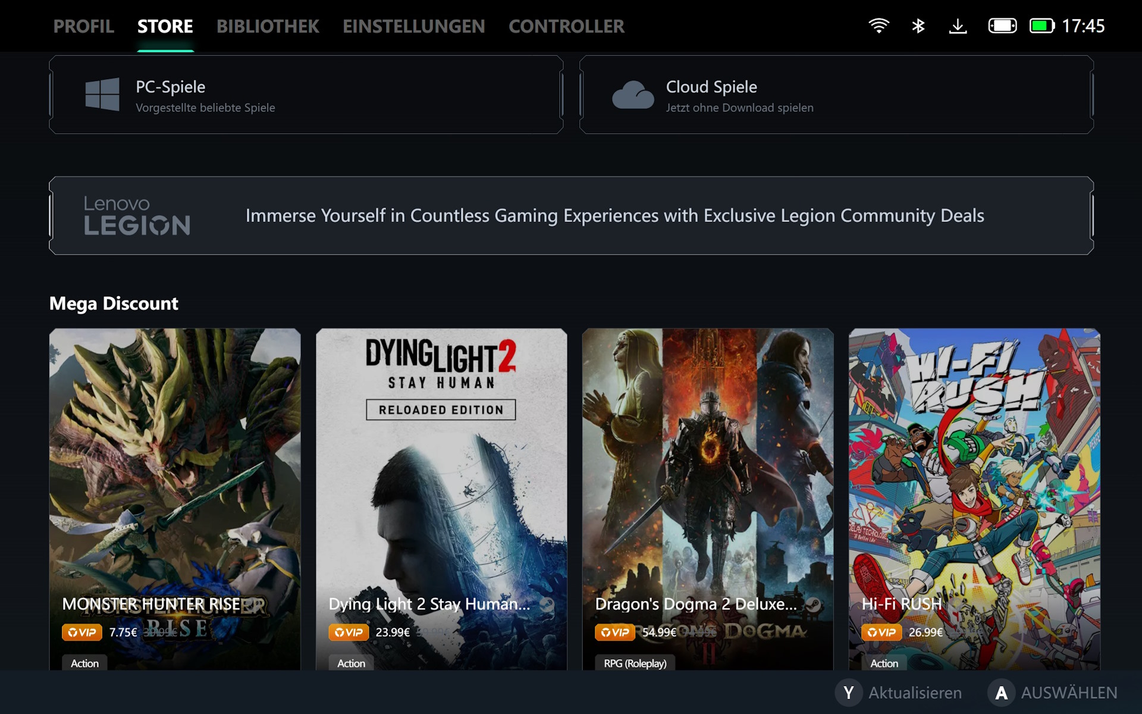Click the Lenovo Legion logo

[x=137, y=215]
